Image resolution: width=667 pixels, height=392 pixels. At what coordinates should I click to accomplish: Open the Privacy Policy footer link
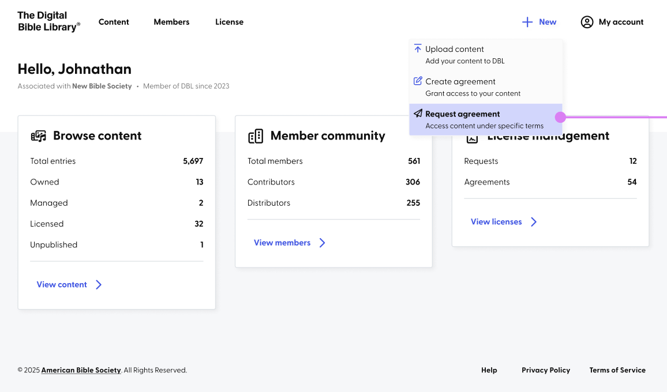coord(546,370)
